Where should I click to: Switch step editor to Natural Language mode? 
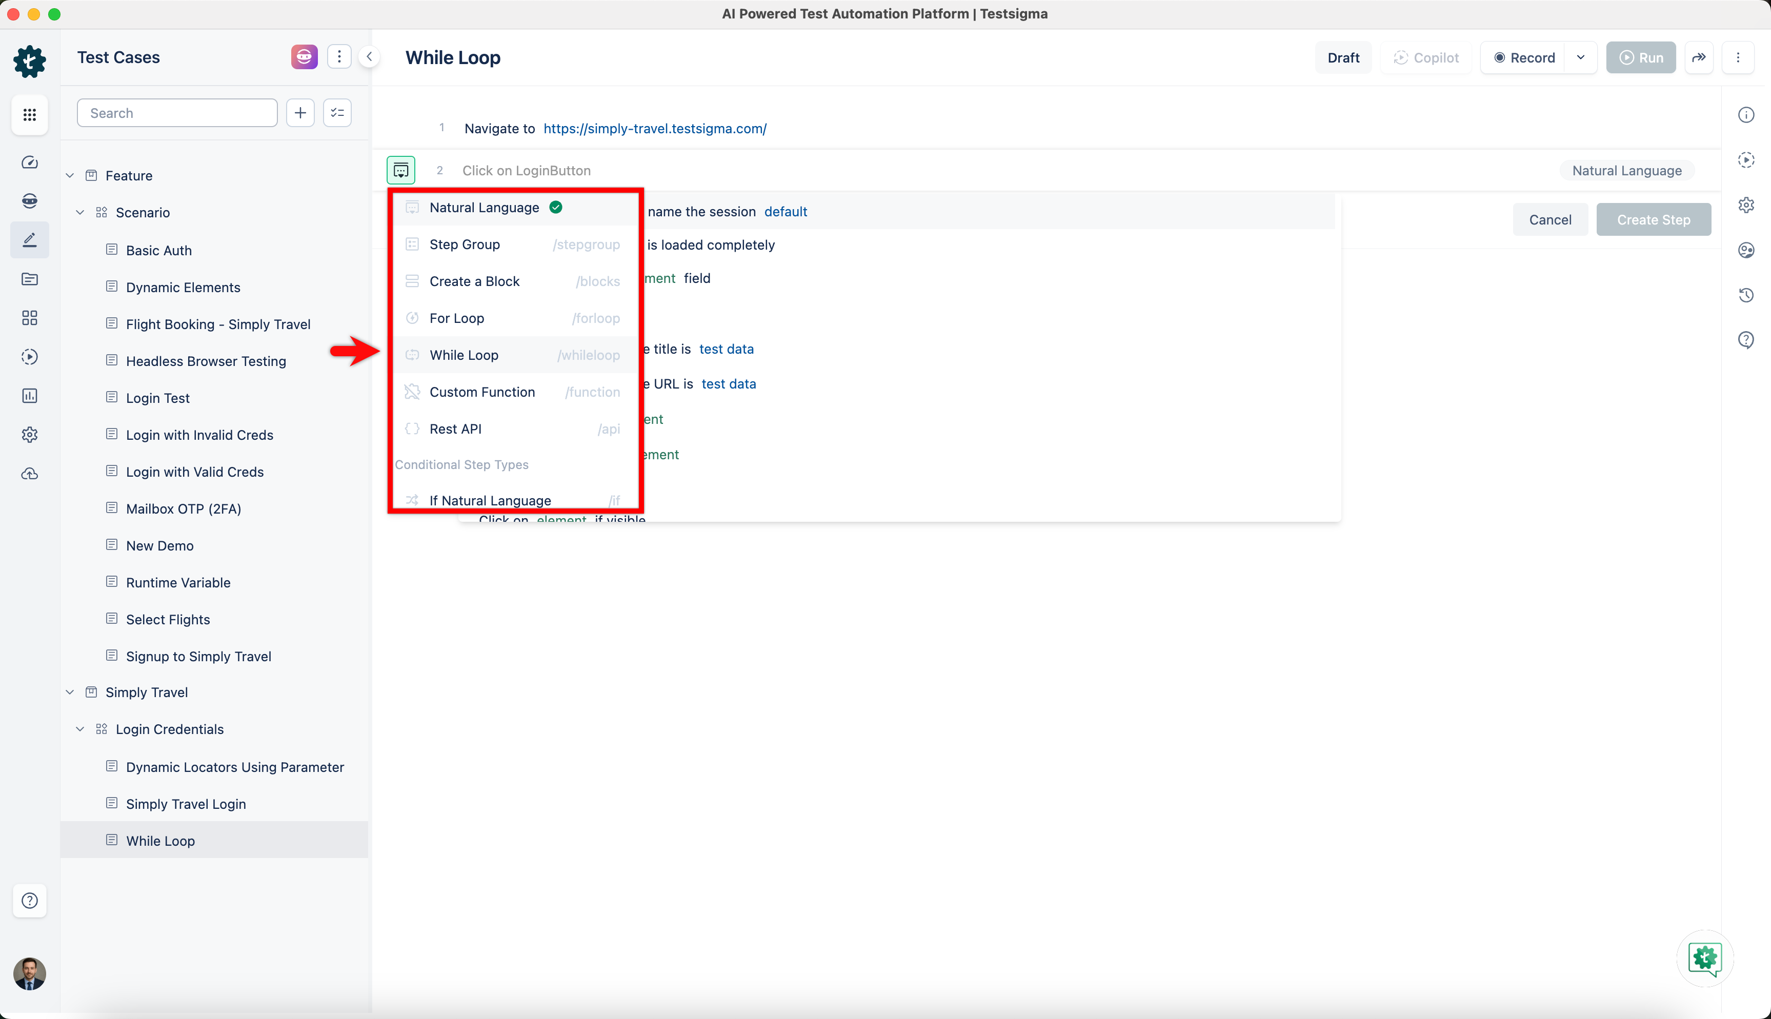[x=1627, y=170]
